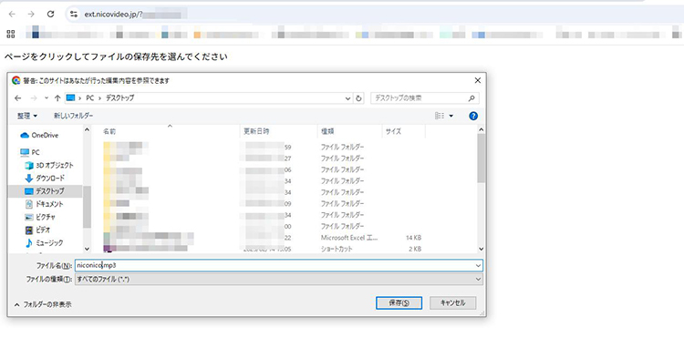Expand the file name history dropdown
The height and width of the screenshot is (358, 684).
pos(479,265)
